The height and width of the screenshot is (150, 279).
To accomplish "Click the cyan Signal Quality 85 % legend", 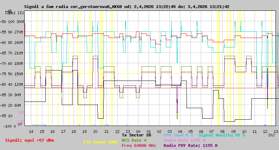I will 222,135.
